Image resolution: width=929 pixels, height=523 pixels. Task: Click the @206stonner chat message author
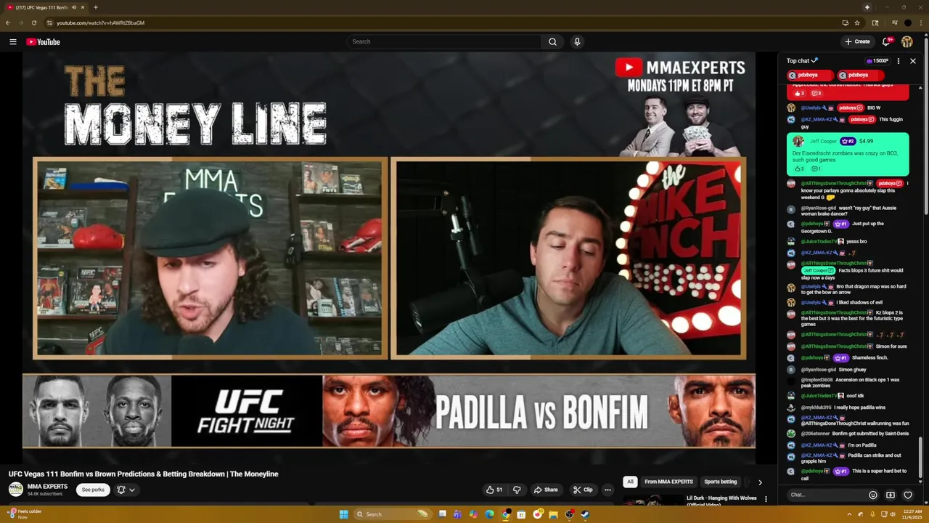(815, 434)
